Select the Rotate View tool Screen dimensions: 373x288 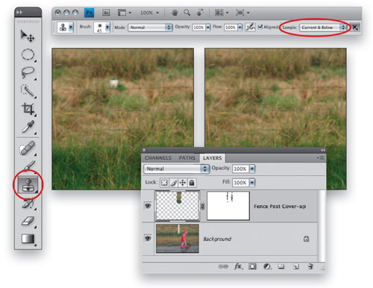pyautogui.click(x=200, y=13)
